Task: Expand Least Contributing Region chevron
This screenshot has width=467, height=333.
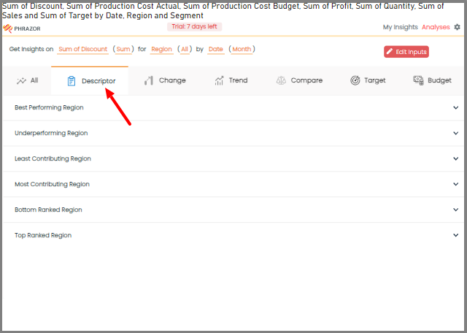Action: coord(455,158)
